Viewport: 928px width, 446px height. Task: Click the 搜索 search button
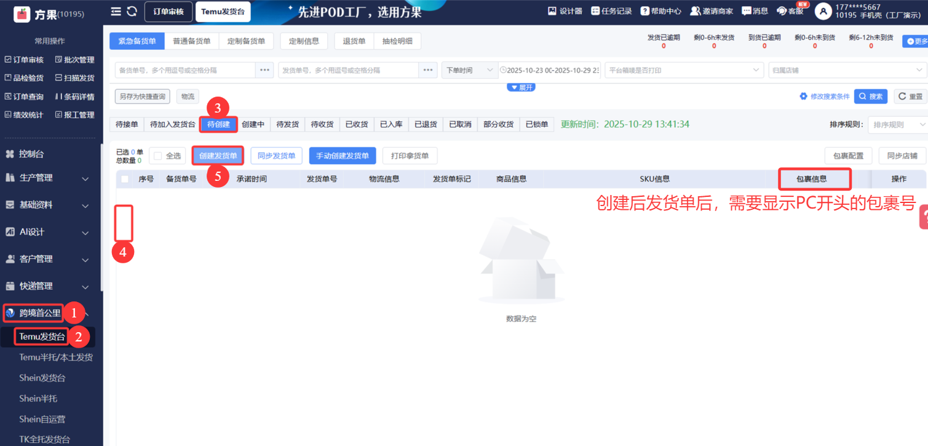click(x=870, y=97)
